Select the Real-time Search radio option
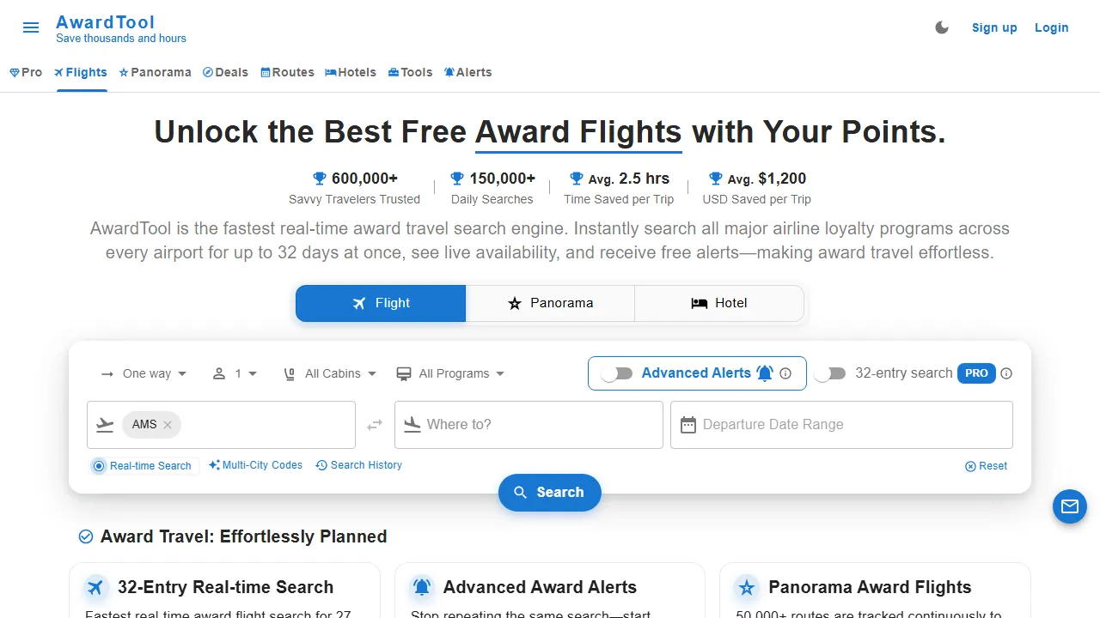This screenshot has width=1100, height=618. pyautogui.click(x=100, y=465)
